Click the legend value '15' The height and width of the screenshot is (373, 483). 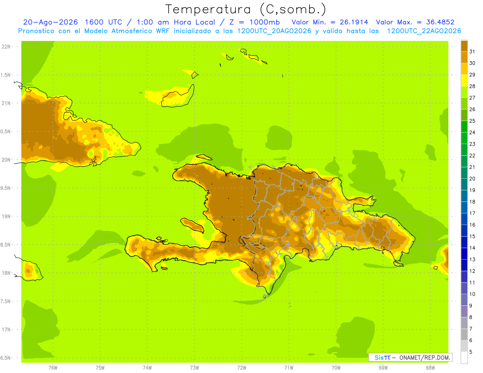click(x=473, y=237)
